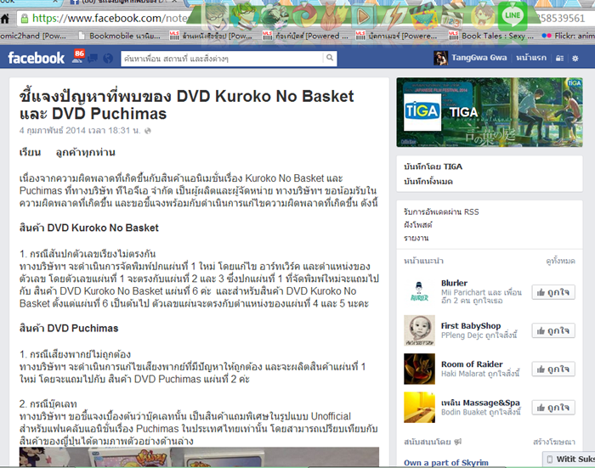Open Blurler page name link
595x468 pixels.
454,283
